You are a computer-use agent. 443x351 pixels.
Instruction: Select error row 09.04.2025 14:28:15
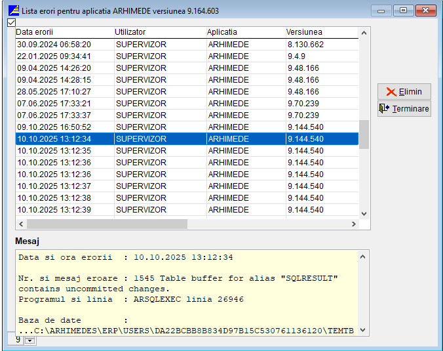187,80
